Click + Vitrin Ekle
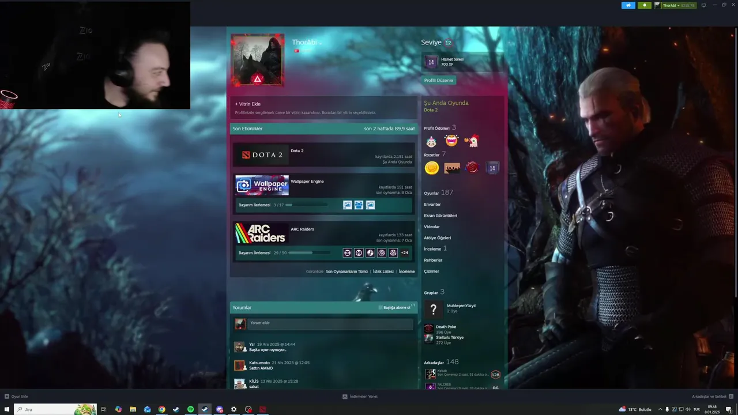738x415 pixels. click(248, 104)
